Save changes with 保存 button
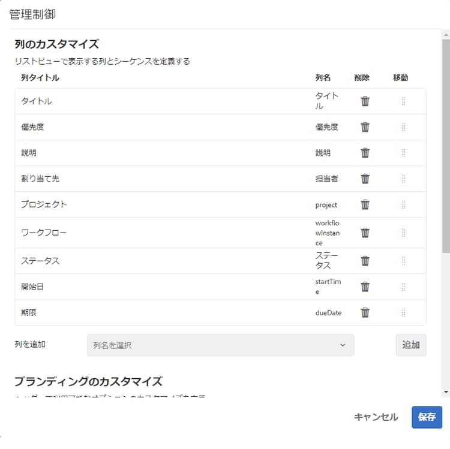The height and width of the screenshot is (449, 450). (x=427, y=417)
